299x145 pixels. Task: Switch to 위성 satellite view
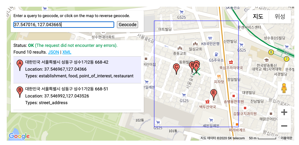click(x=280, y=17)
